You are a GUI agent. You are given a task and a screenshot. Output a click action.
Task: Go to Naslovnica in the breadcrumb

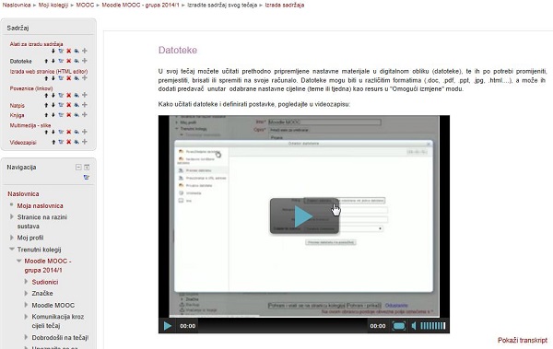pos(17,5)
